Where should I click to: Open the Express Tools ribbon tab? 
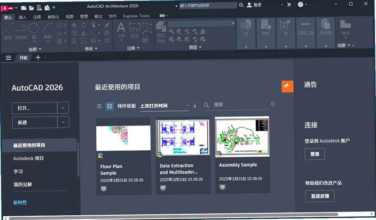coord(136,16)
